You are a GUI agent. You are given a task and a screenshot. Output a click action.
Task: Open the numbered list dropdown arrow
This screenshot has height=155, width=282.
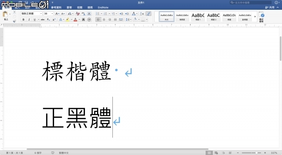click(109, 14)
